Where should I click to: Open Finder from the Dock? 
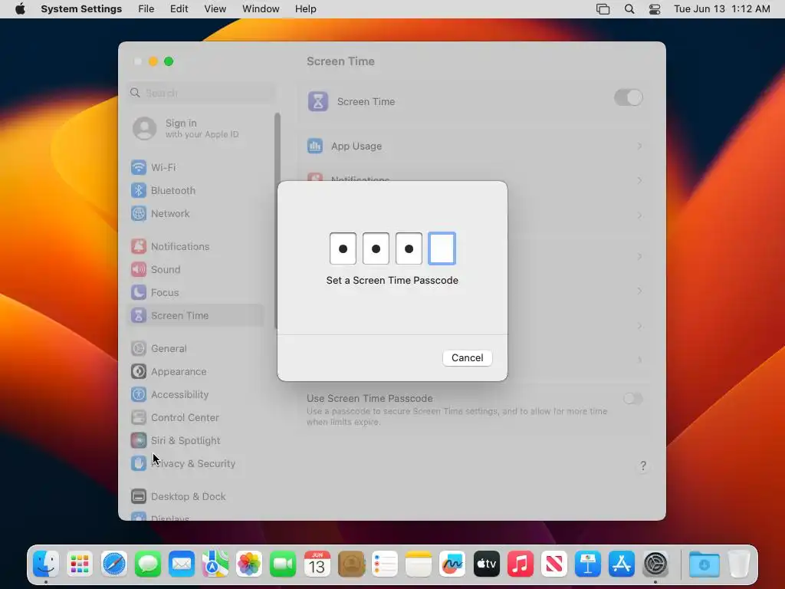tap(46, 564)
